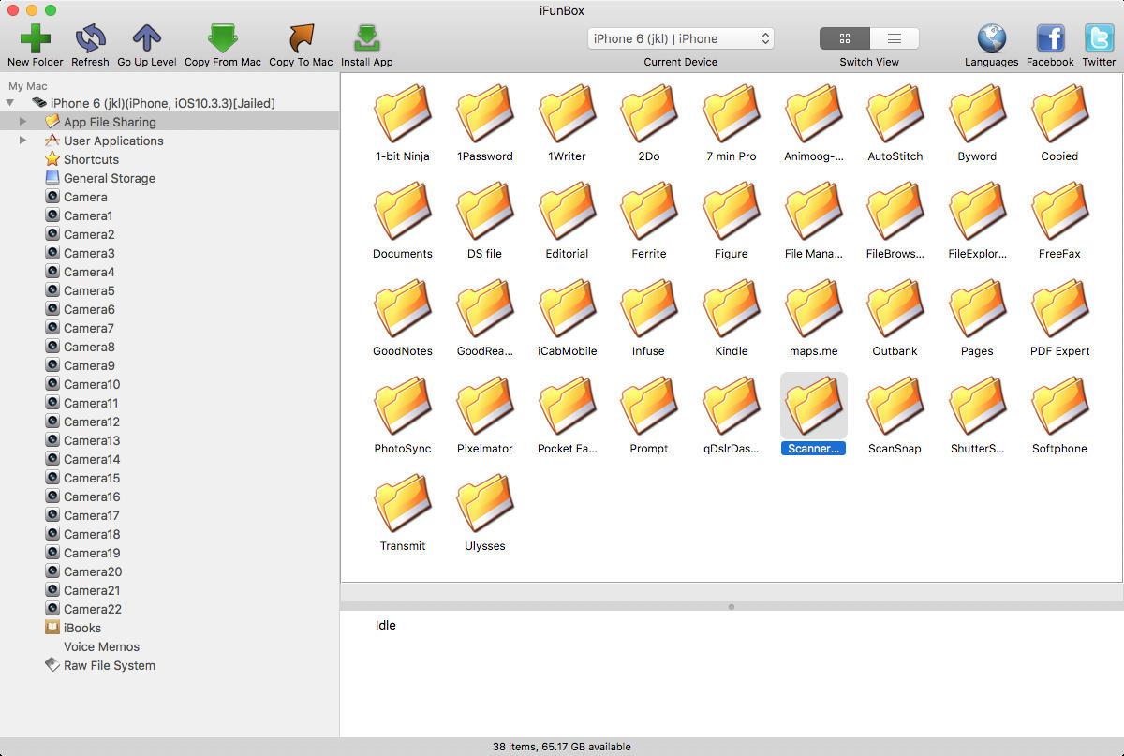
Task: Click the Install App icon
Action: point(366,38)
